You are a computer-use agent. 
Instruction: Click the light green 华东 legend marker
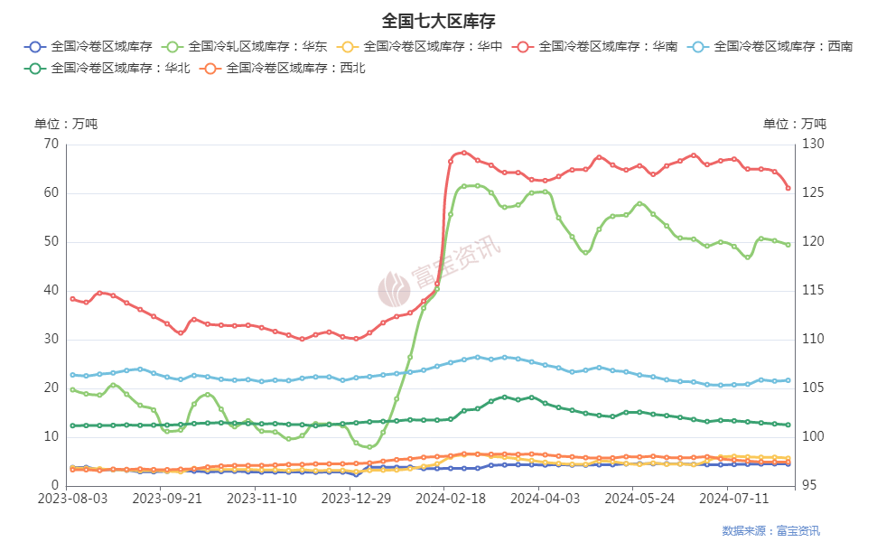(x=173, y=45)
